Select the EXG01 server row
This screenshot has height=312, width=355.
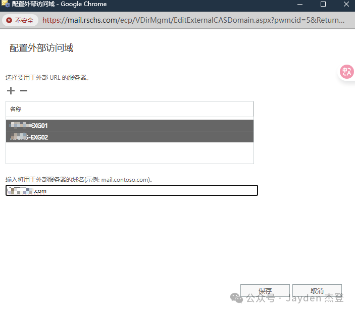129,125
